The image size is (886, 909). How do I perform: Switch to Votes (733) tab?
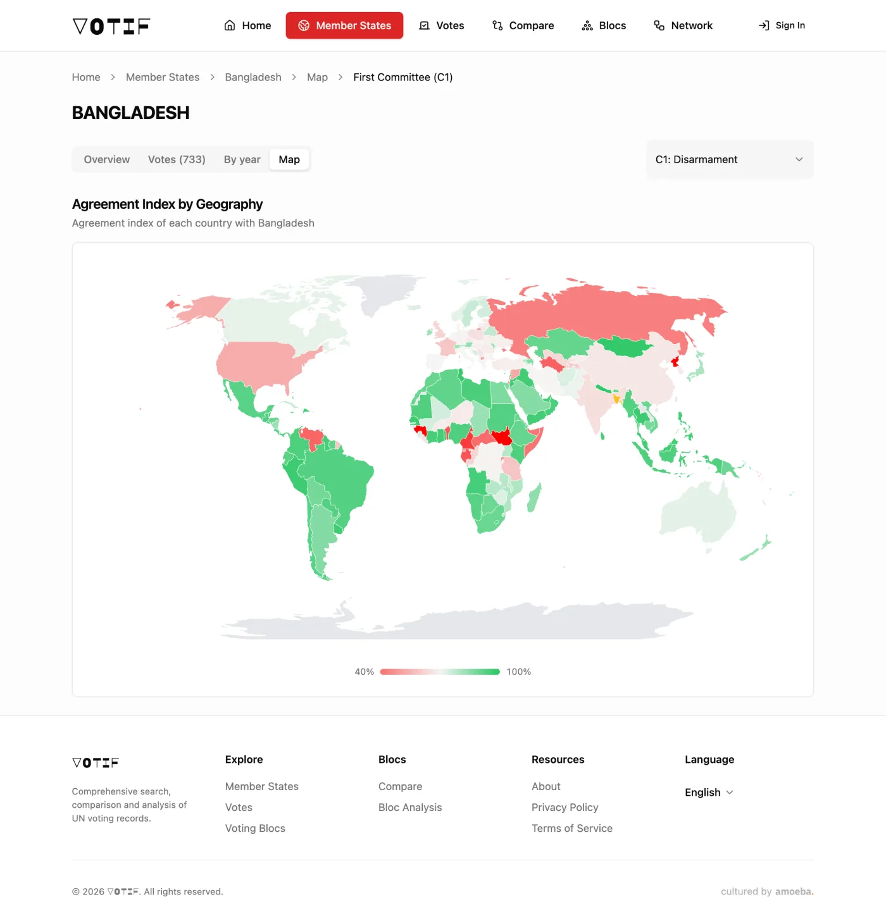click(177, 159)
